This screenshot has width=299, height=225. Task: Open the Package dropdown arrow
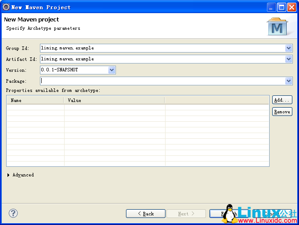tap(289, 81)
